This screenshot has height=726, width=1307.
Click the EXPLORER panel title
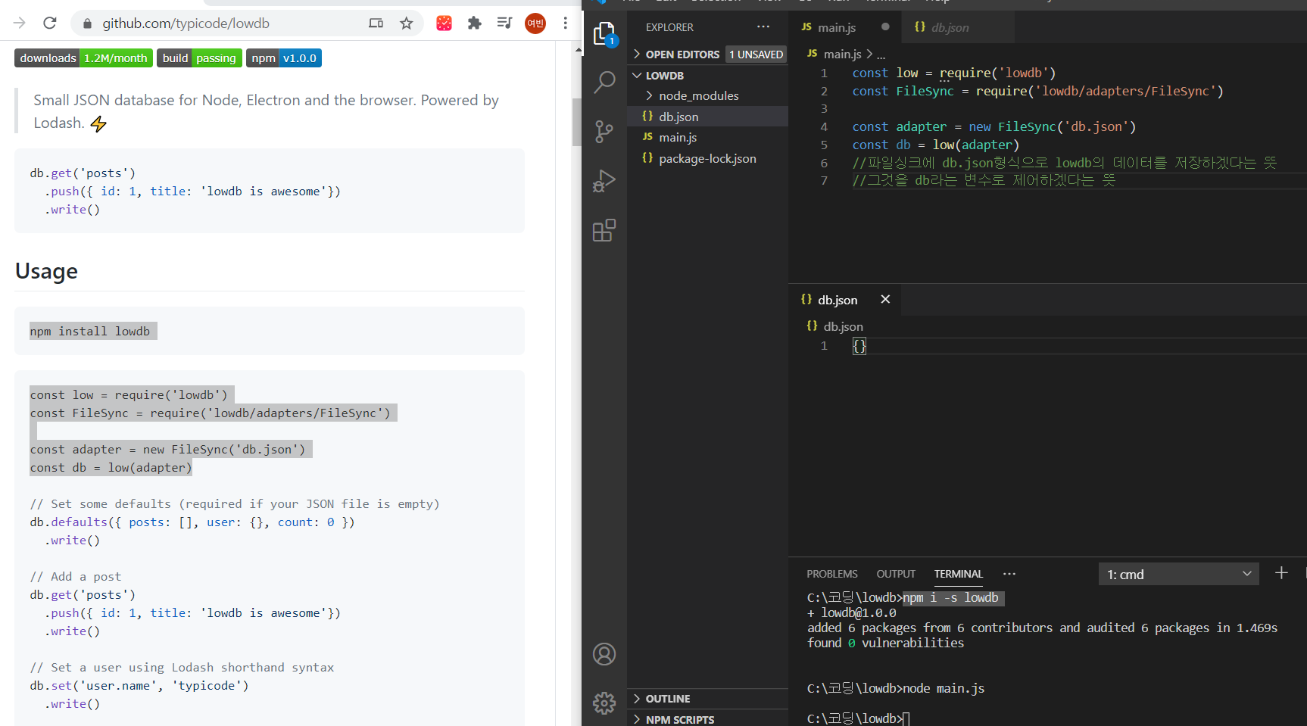tap(669, 27)
